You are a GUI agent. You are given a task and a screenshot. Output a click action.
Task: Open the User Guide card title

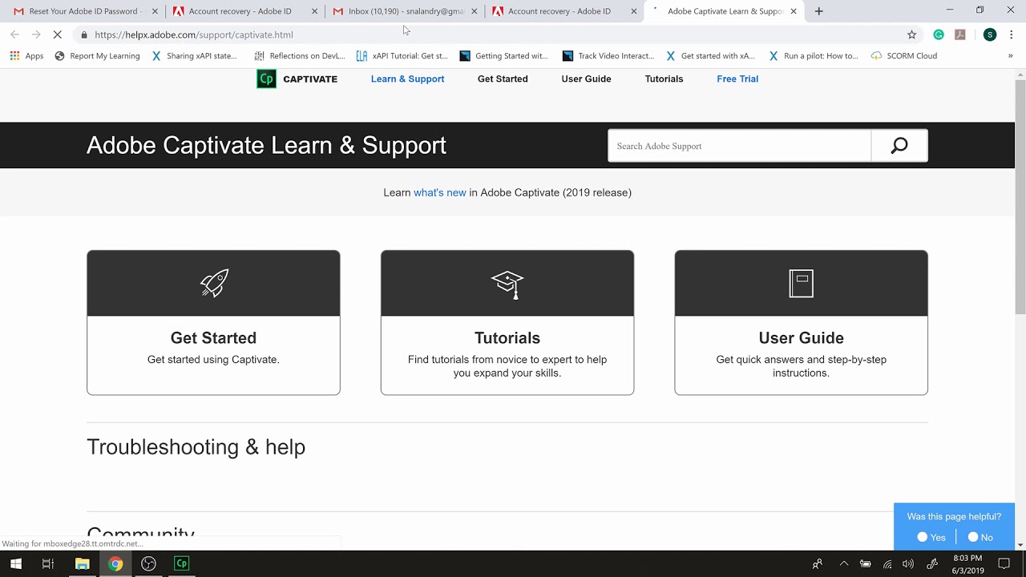click(x=801, y=338)
